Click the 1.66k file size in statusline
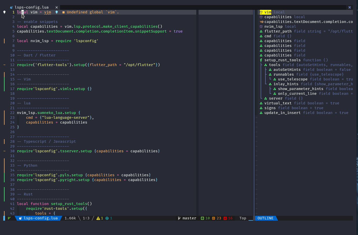Viewport: 358px width, 235px height. [70, 218]
